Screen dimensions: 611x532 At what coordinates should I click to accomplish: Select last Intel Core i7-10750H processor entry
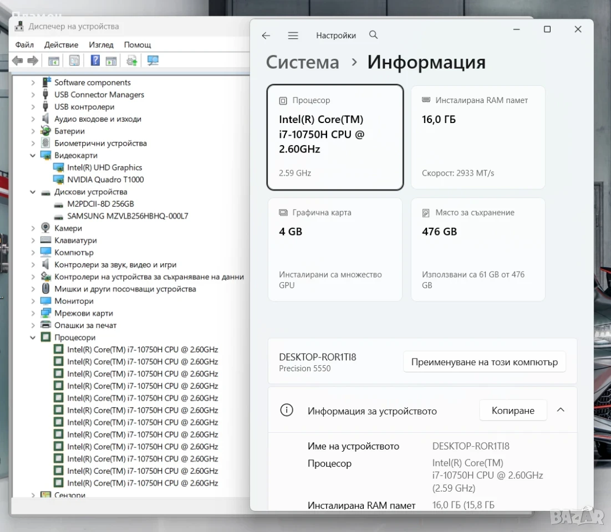(x=142, y=483)
